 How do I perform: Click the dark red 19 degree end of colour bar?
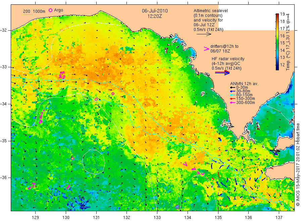(x=277, y=15)
